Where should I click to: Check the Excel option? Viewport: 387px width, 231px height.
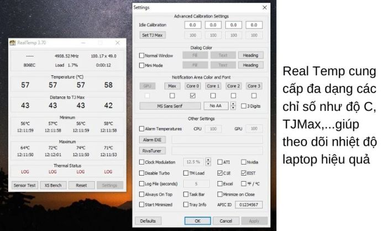click(219, 183)
